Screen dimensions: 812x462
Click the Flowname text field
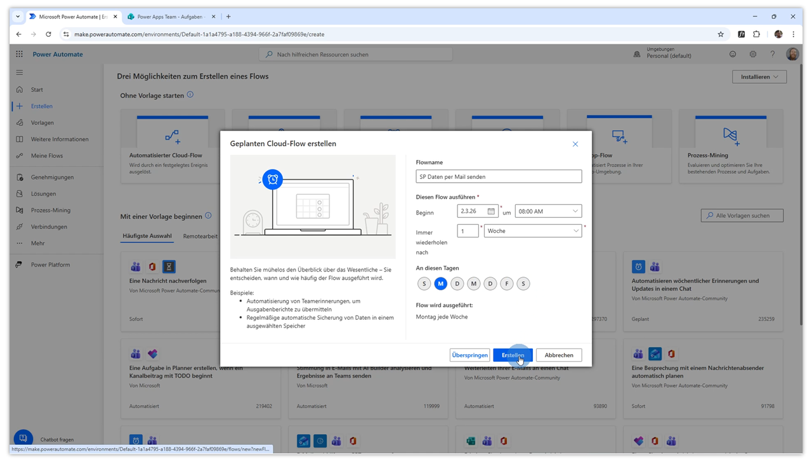pyautogui.click(x=499, y=176)
